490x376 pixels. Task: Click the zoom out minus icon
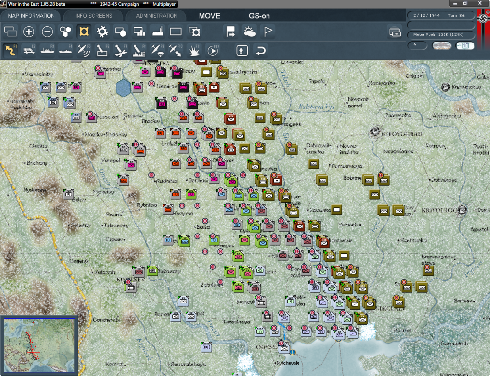coord(47,32)
